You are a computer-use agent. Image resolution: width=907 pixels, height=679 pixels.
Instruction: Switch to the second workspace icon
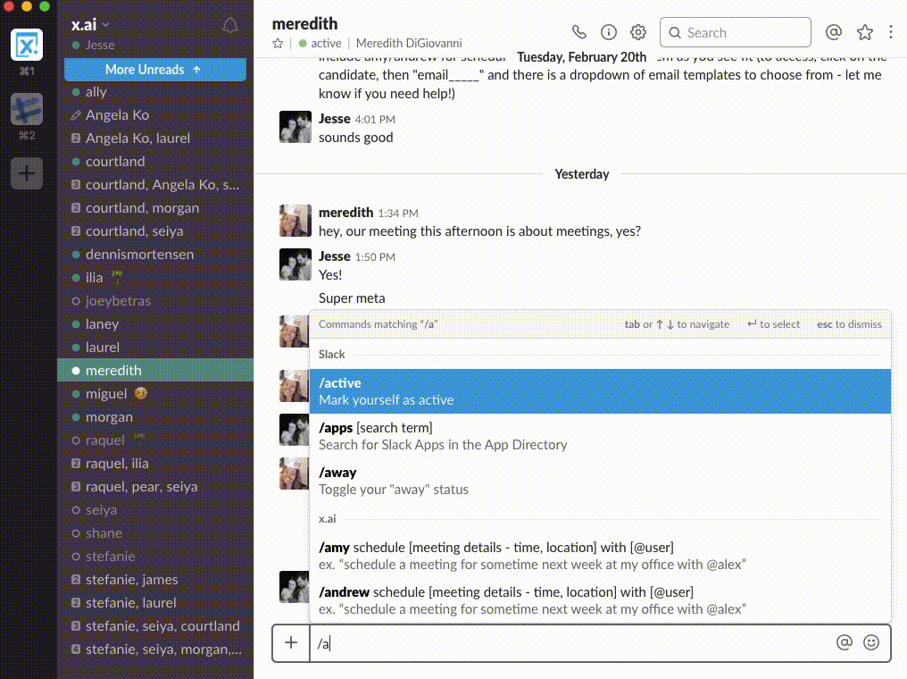(x=27, y=109)
